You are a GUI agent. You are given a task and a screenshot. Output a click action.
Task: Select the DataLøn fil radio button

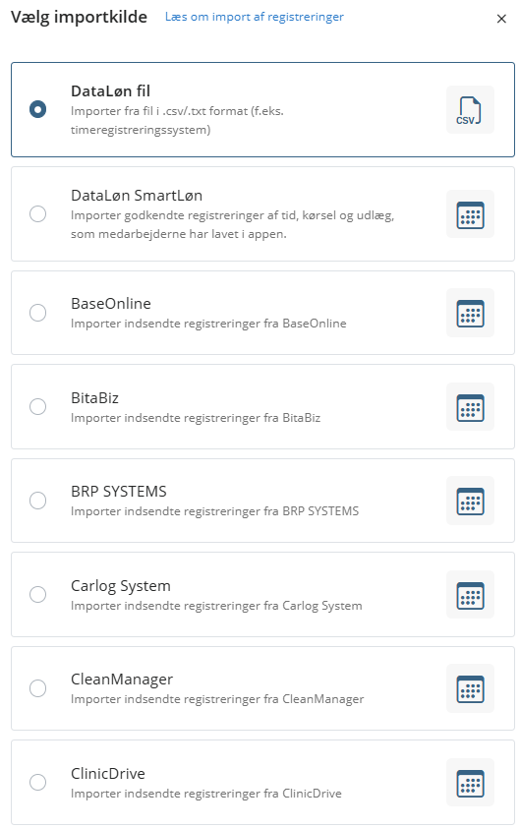click(x=37, y=109)
